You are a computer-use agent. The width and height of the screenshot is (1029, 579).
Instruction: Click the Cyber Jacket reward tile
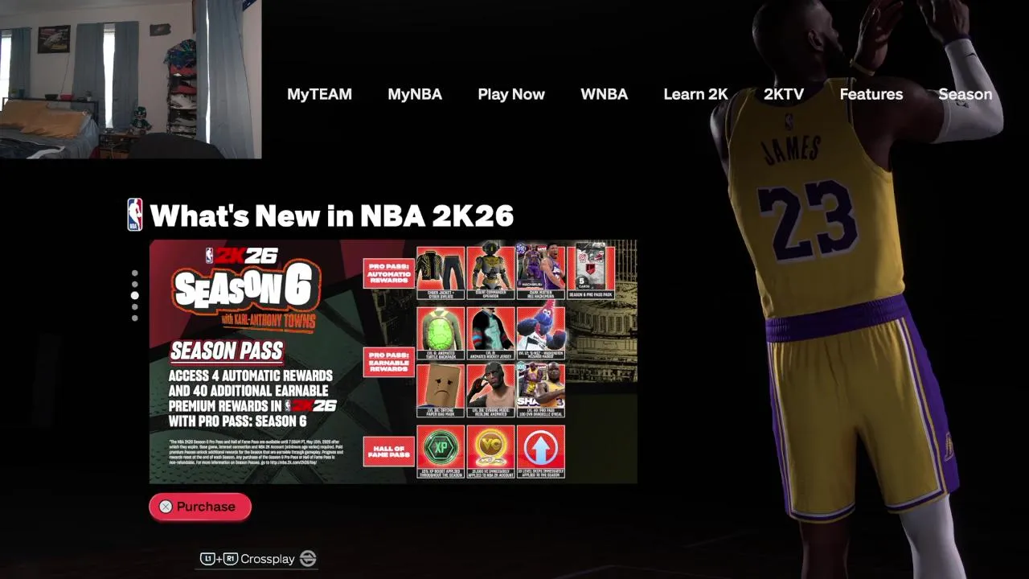[x=441, y=273]
